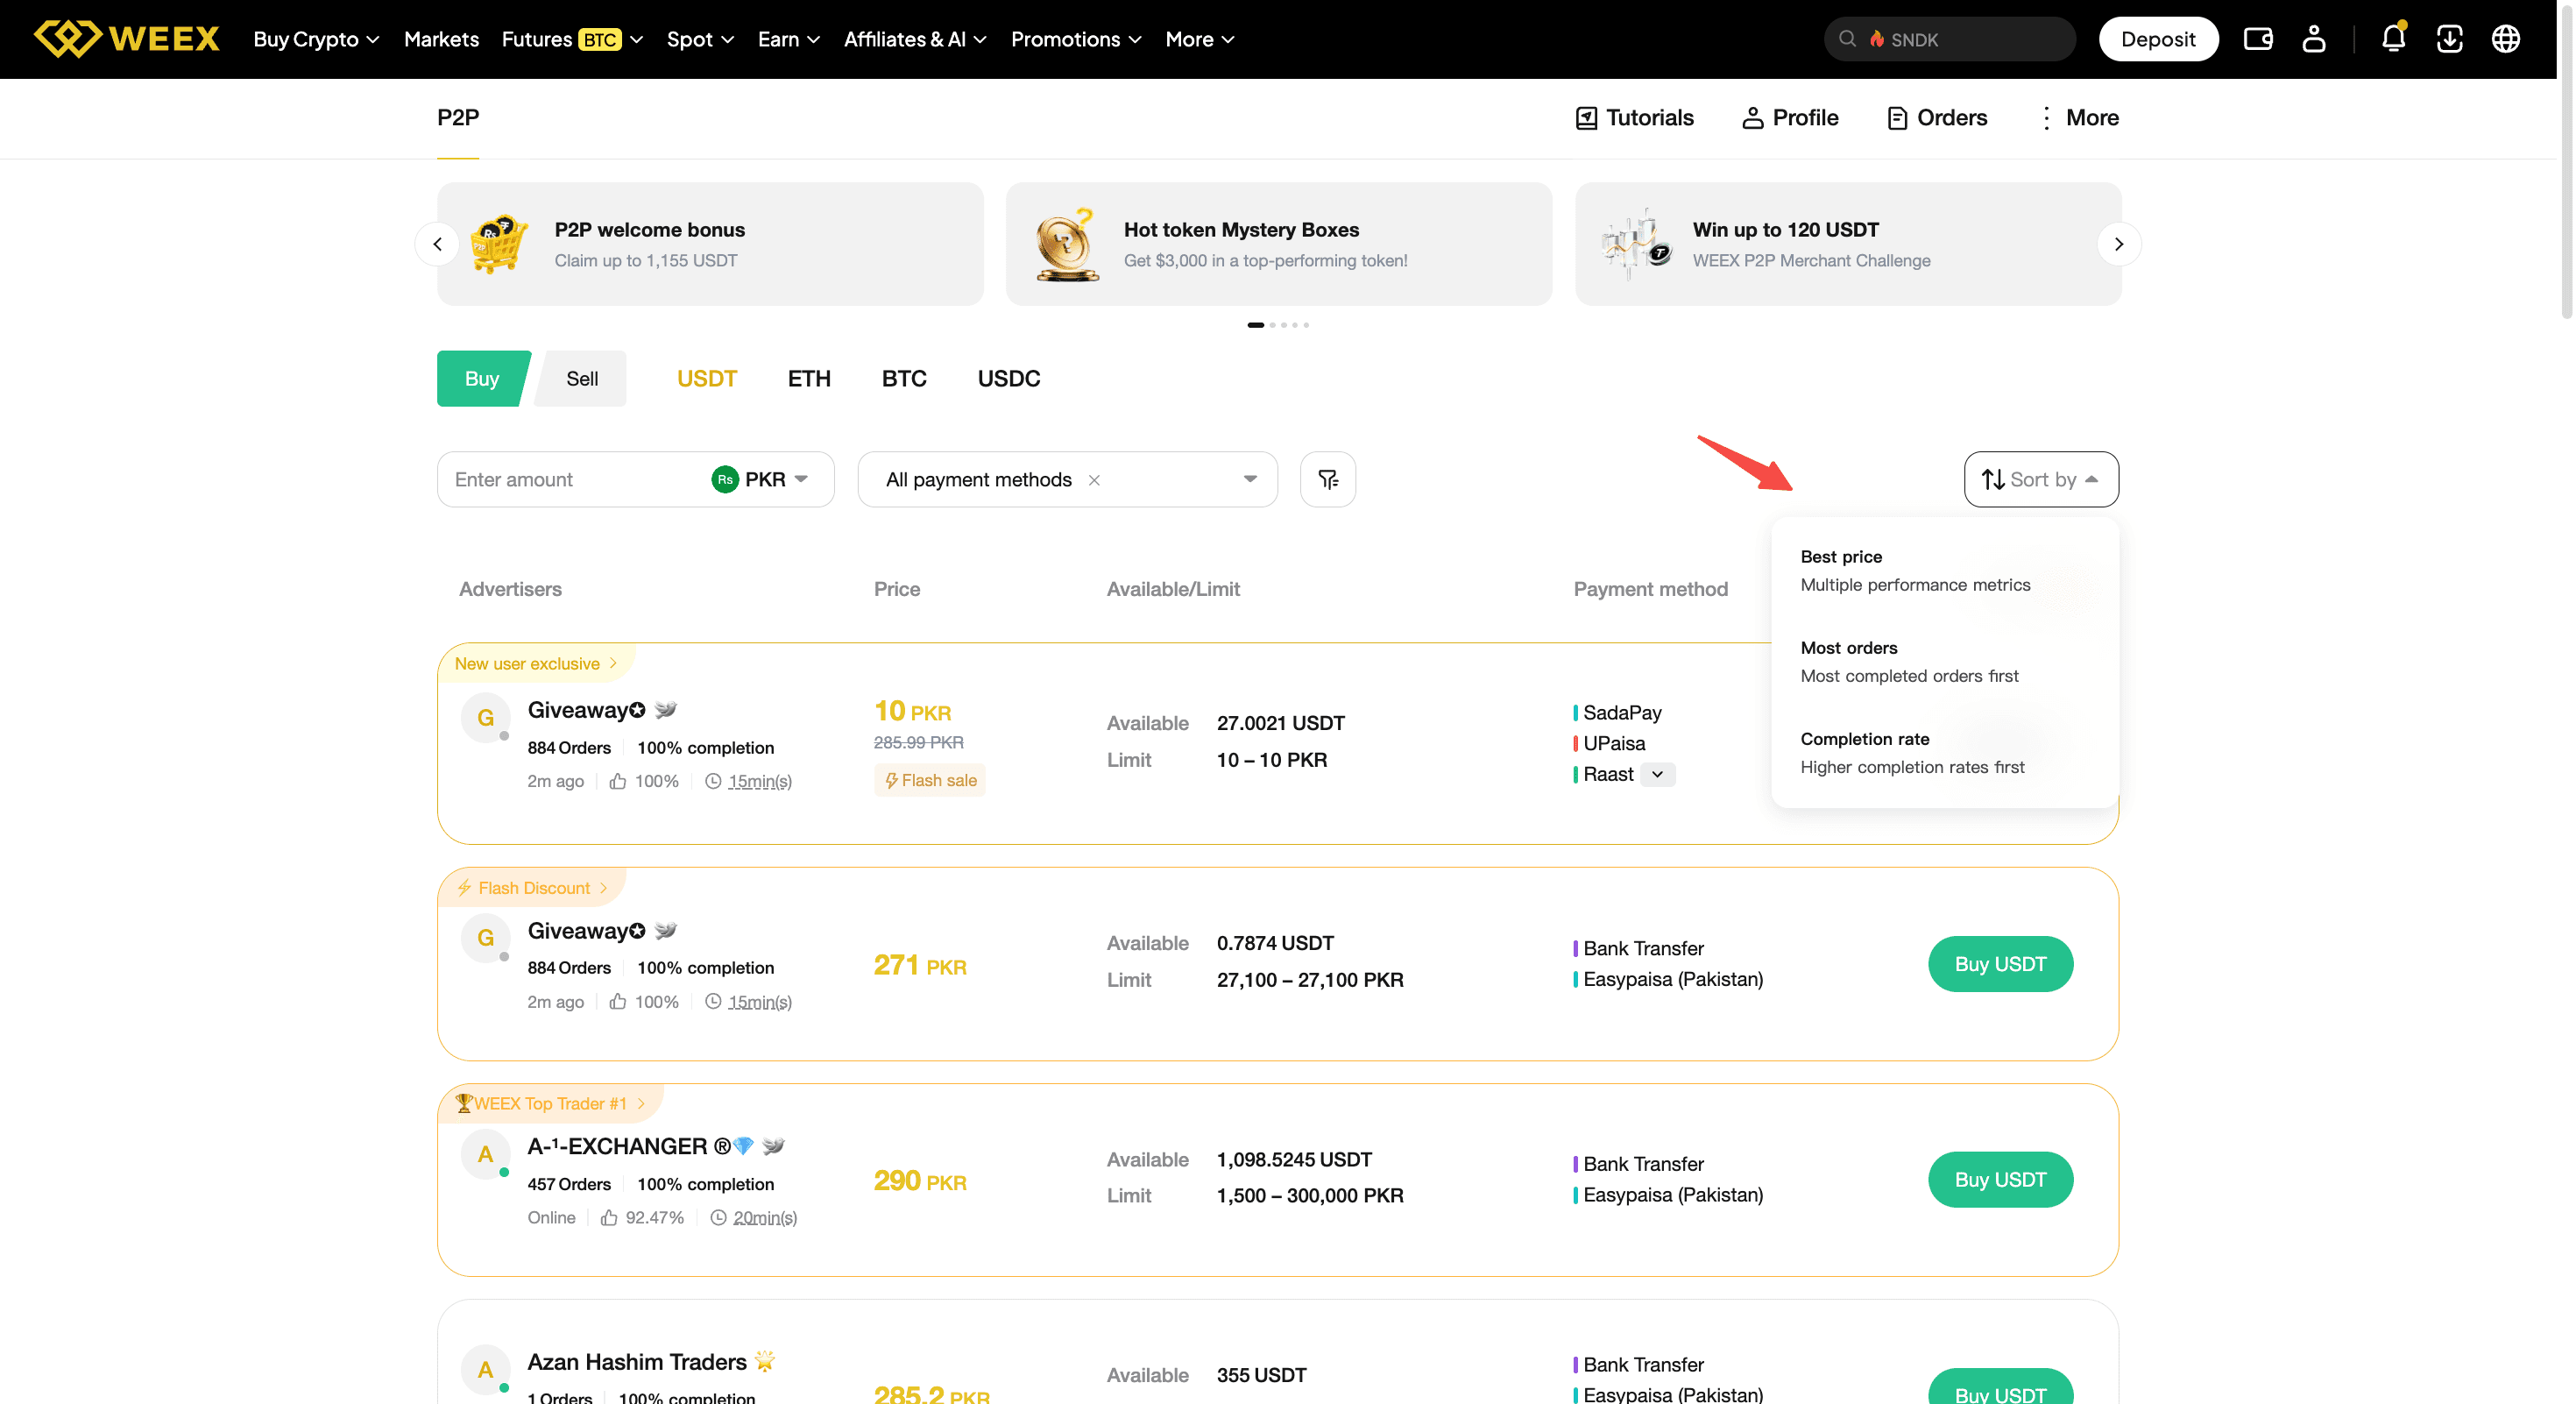
Task: Open Win up to 120 USDT banner
Action: [1848, 244]
